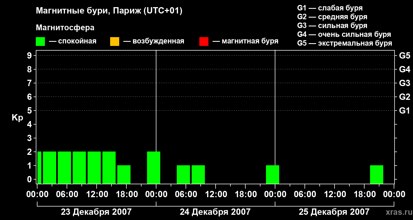Click the orange 'возбужденная' legend swatch

click(115, 42)
